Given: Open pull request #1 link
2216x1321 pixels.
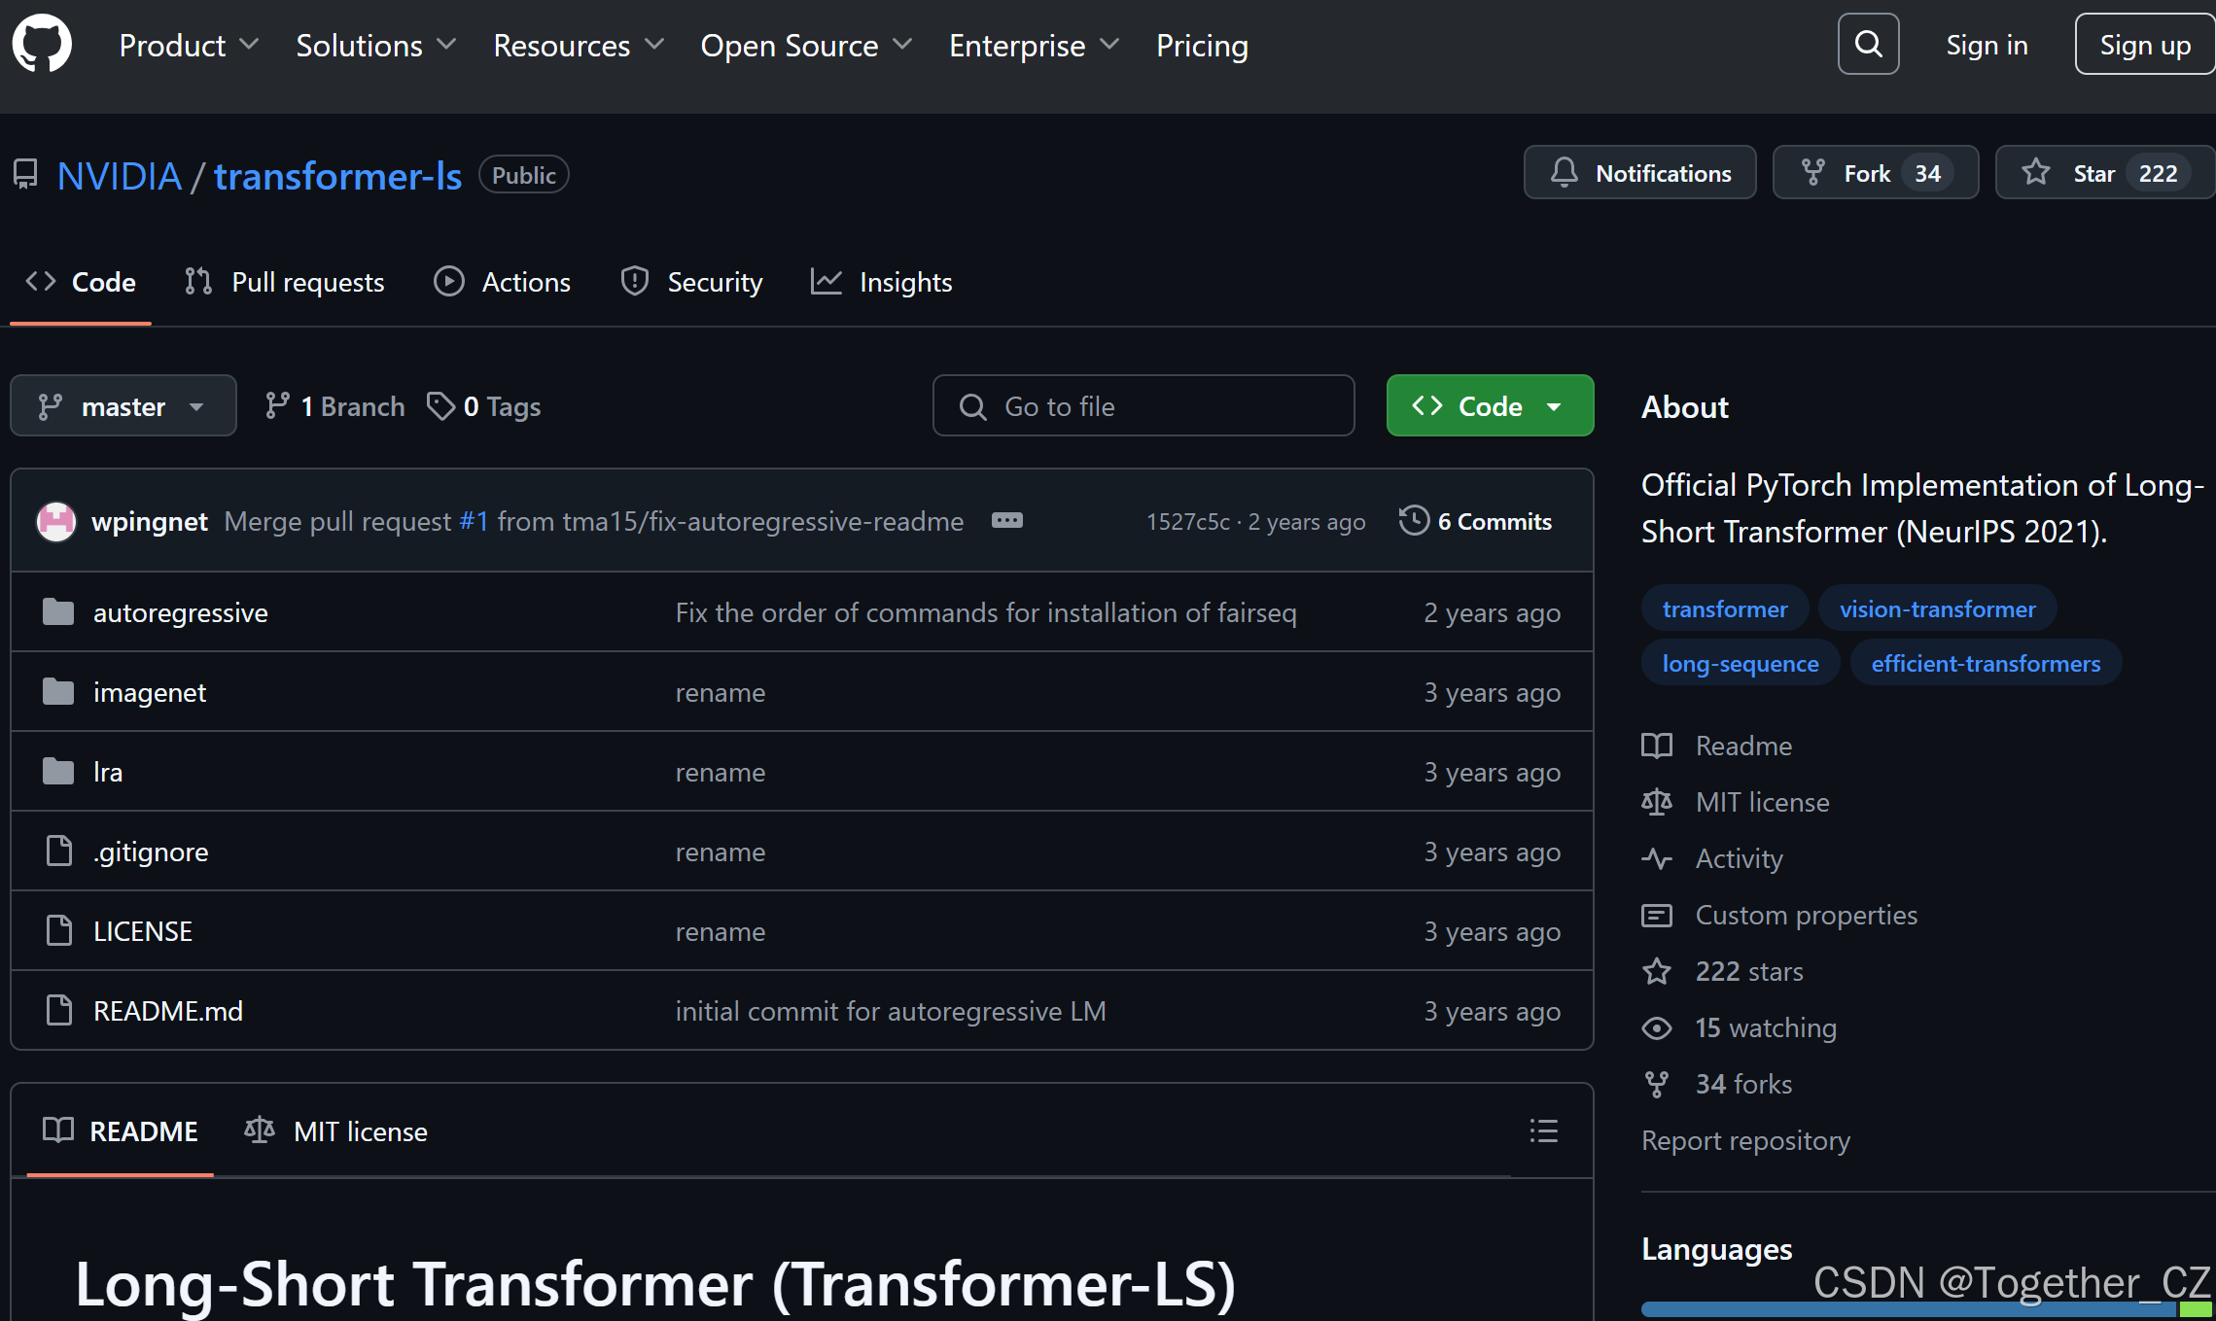Looking at the screenshot, I should 474,521.
